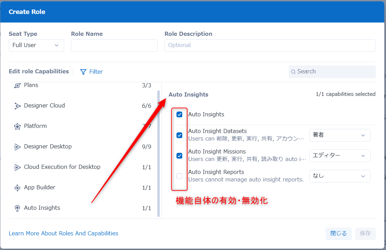This screenshot has height=250, width=386.
Task: Open the Auto Insight Datasets permission dropdown
Action: point(340,135)
